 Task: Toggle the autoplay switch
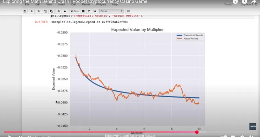point(224,136)
